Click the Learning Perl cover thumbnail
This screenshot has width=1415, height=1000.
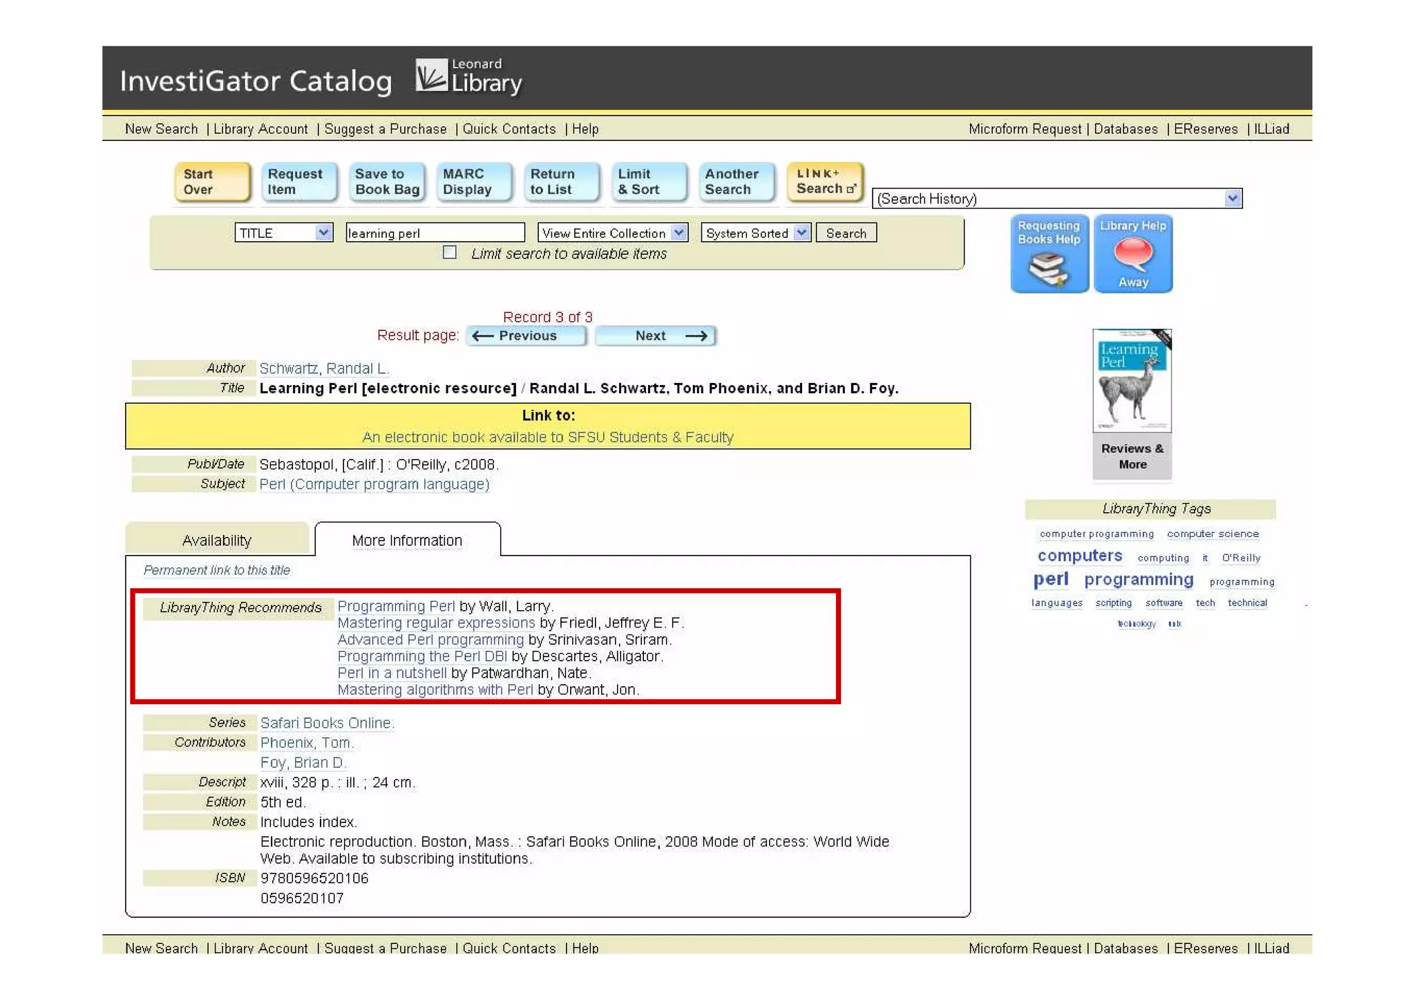pyautogui.click(x=1132, y=381)
